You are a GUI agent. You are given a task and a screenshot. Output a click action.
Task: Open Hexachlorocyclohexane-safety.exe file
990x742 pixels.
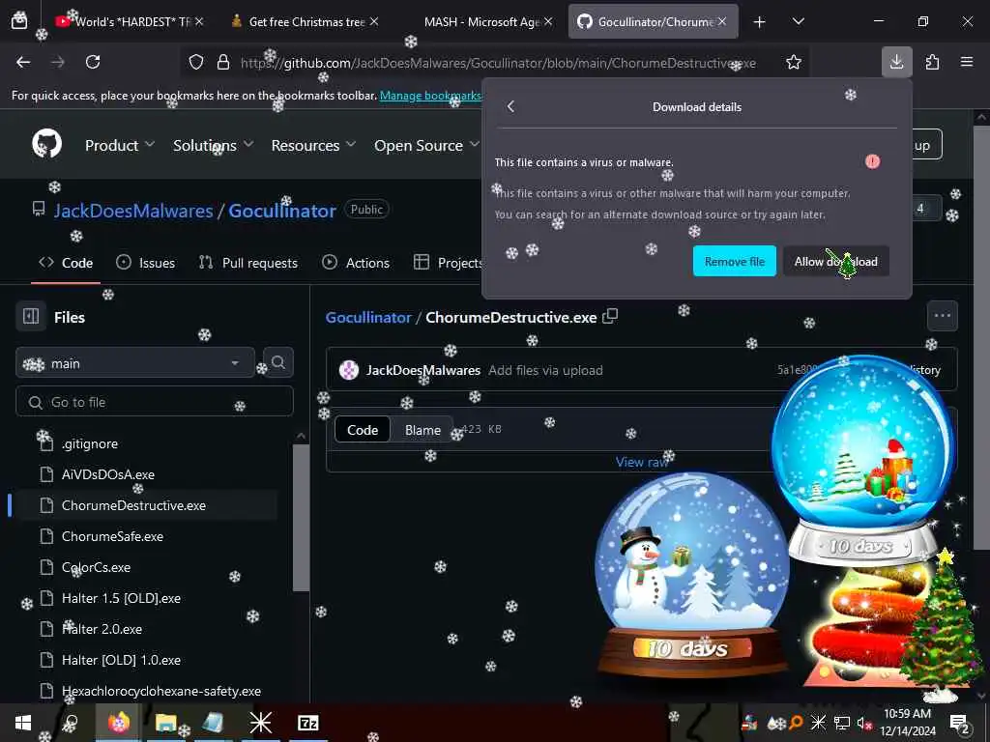(161, 691)
